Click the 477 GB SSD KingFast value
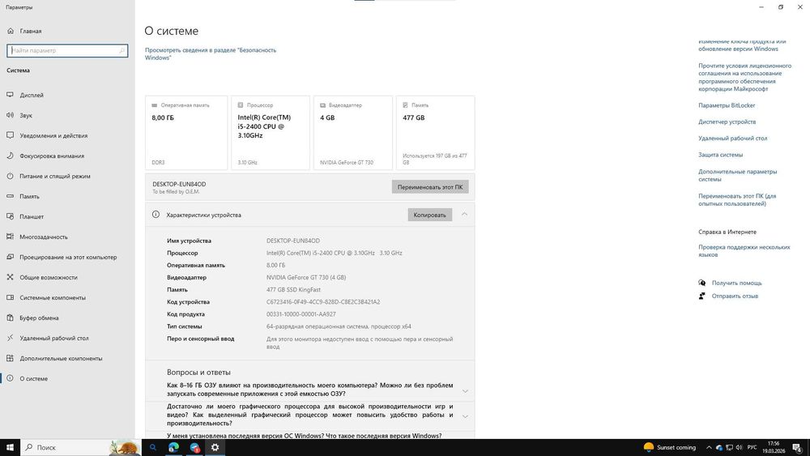This screenshot has height=456, width=810. click(293, 290)
